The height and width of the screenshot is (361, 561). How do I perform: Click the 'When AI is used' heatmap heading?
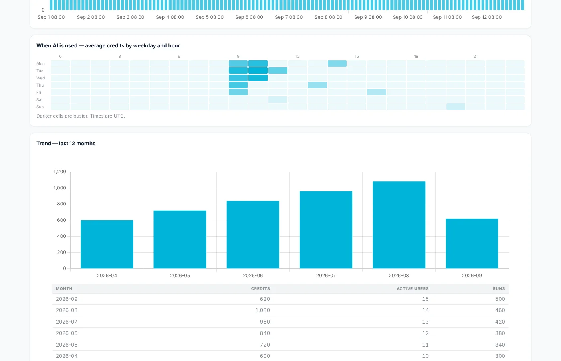tap(108, 45)
